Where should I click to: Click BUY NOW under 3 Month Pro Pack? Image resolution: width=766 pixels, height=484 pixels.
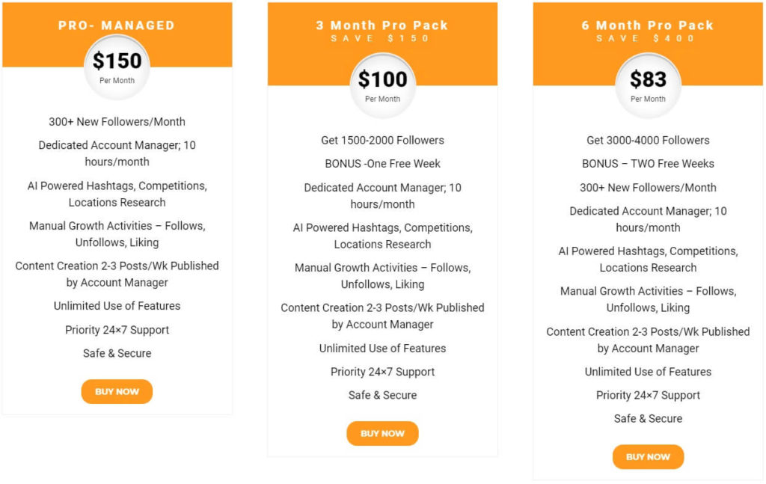click(382, 434)
